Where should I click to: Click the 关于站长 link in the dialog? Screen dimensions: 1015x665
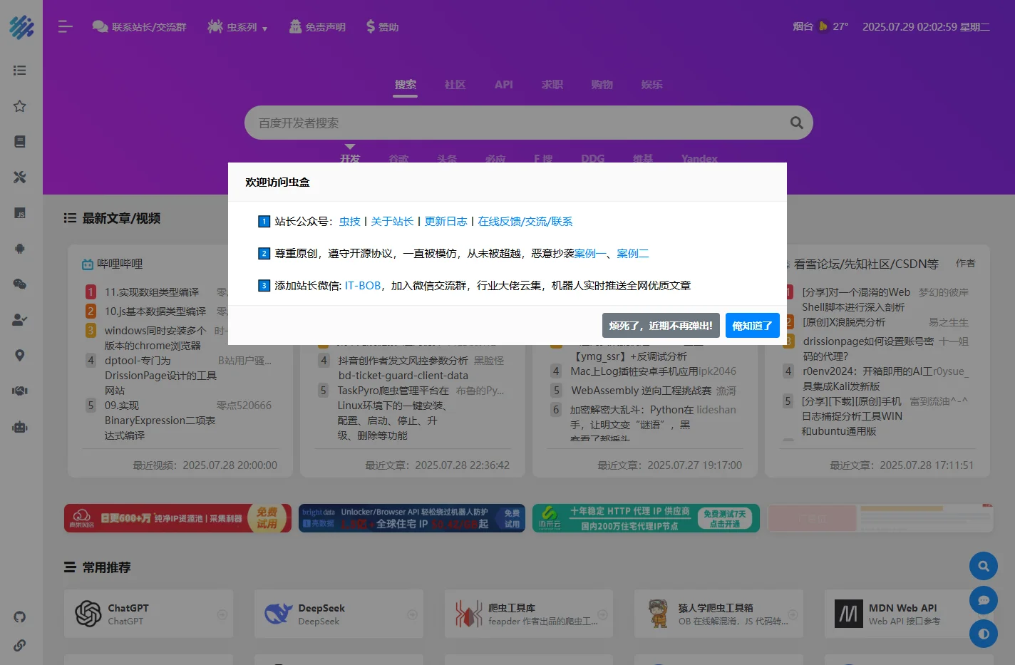click(392, 222)
